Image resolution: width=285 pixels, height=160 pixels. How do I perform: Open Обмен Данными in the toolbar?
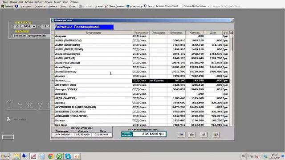coord(115,6)
